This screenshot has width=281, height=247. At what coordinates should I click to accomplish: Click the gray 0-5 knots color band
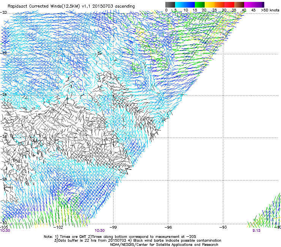click(x=170, y=5)
